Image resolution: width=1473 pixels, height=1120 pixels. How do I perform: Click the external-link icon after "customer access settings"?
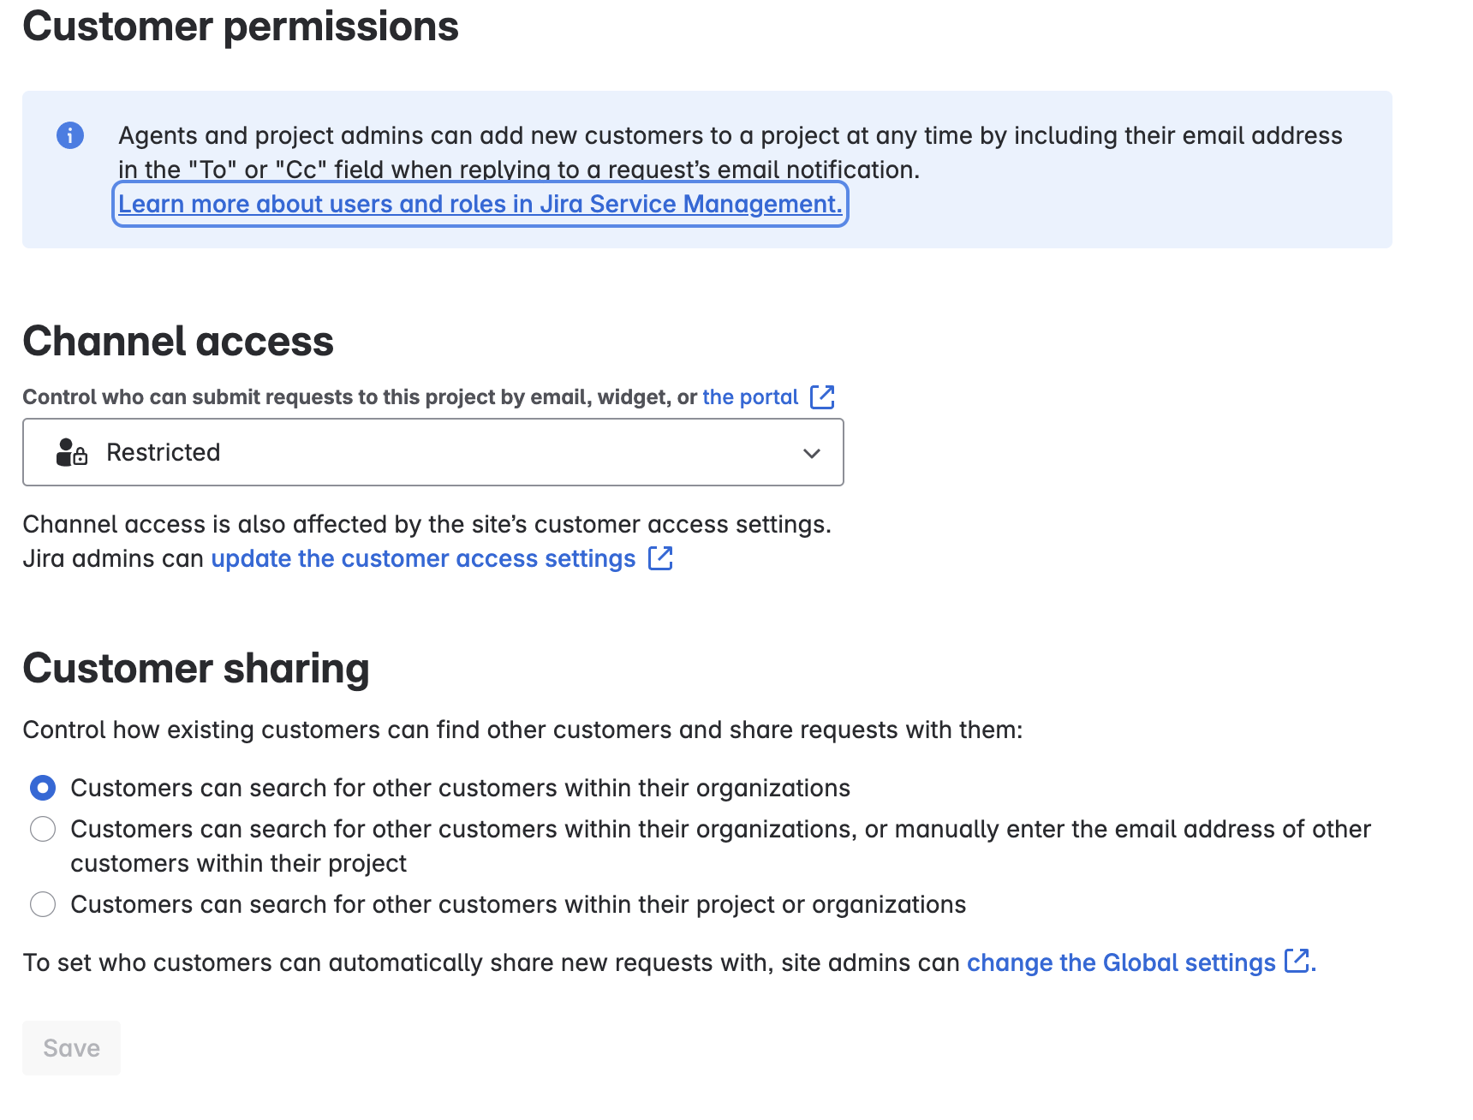[x=660, y=558]
